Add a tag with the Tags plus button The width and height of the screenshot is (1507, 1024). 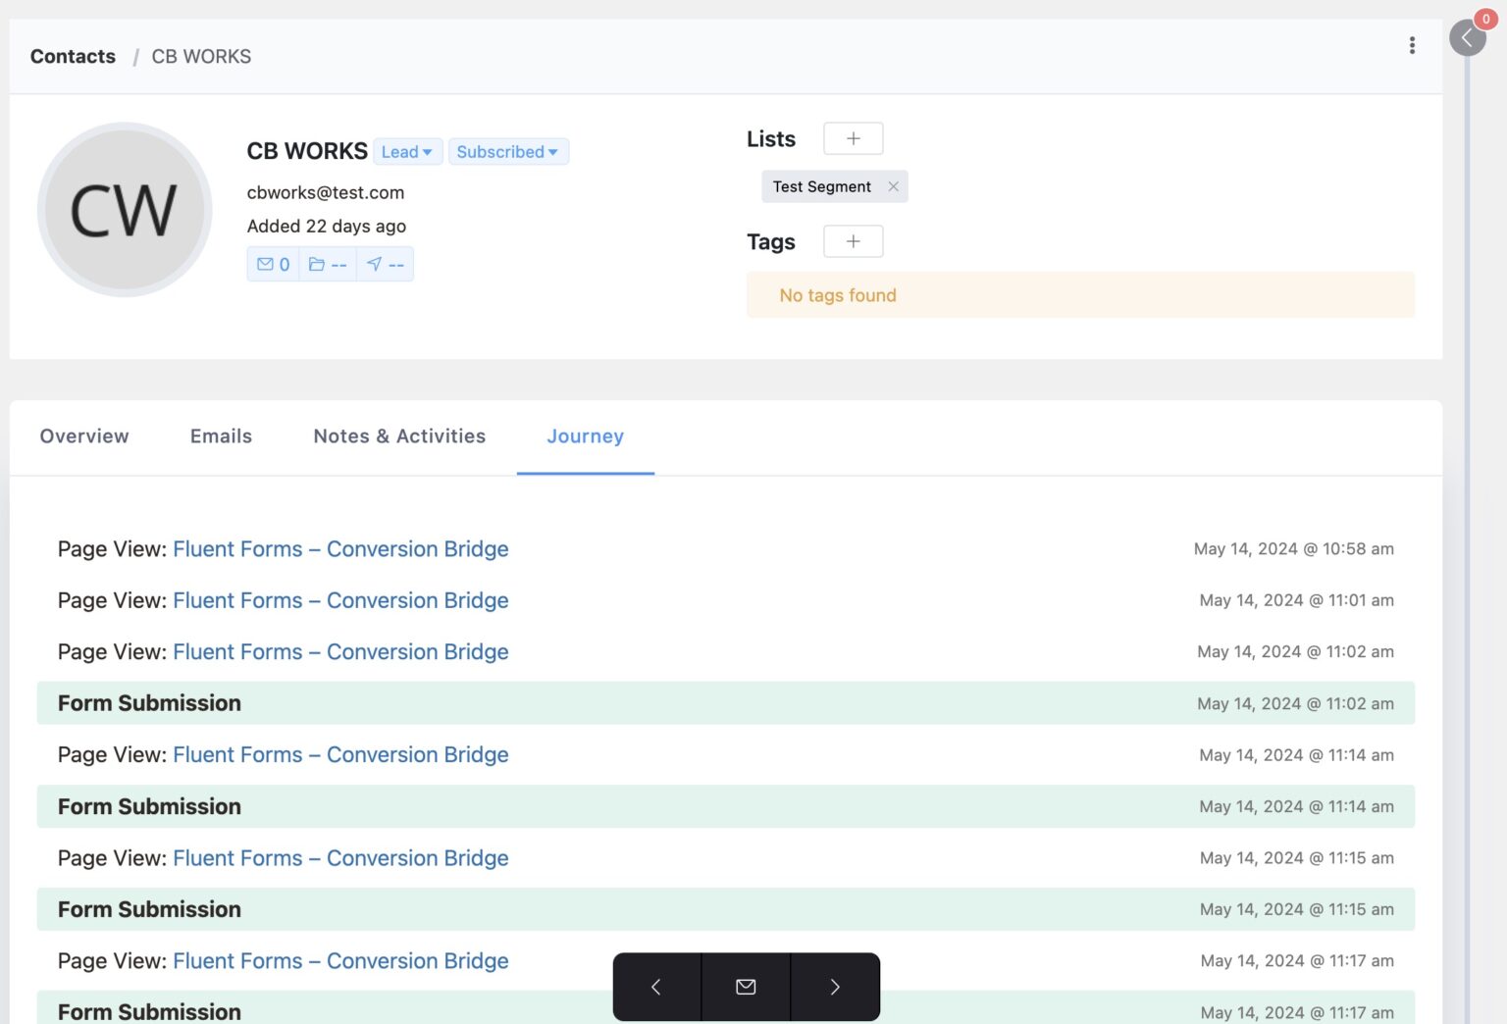tap(853, 241)
